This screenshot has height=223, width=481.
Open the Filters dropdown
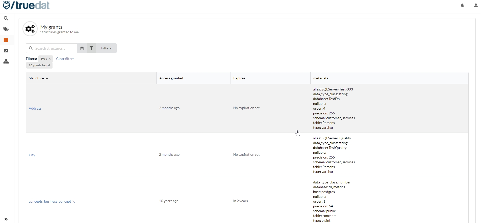pos(102,48)
